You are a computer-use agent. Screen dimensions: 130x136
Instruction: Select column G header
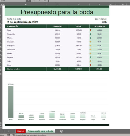tap(115, 4)
